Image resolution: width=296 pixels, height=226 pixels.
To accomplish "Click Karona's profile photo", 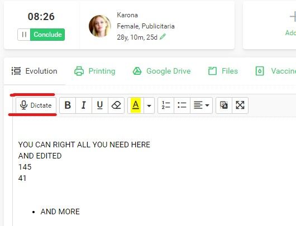I will pos(100,26).
